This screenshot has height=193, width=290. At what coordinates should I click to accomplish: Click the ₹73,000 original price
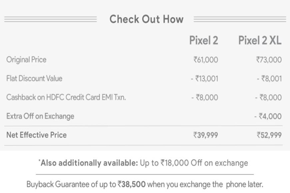tap(268, 60)
